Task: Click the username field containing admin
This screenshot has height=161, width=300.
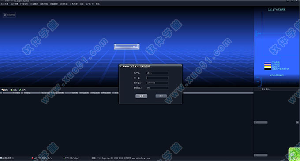Action: coord(157,73)
